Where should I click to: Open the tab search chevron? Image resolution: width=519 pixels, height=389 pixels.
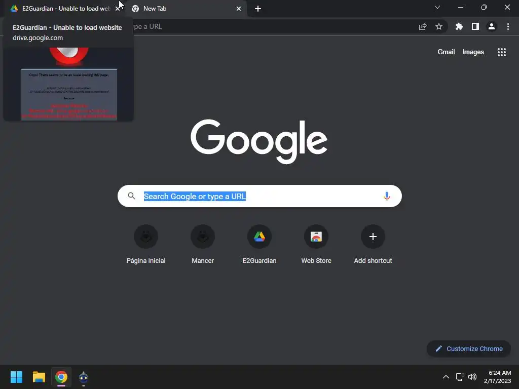point(437,7)
